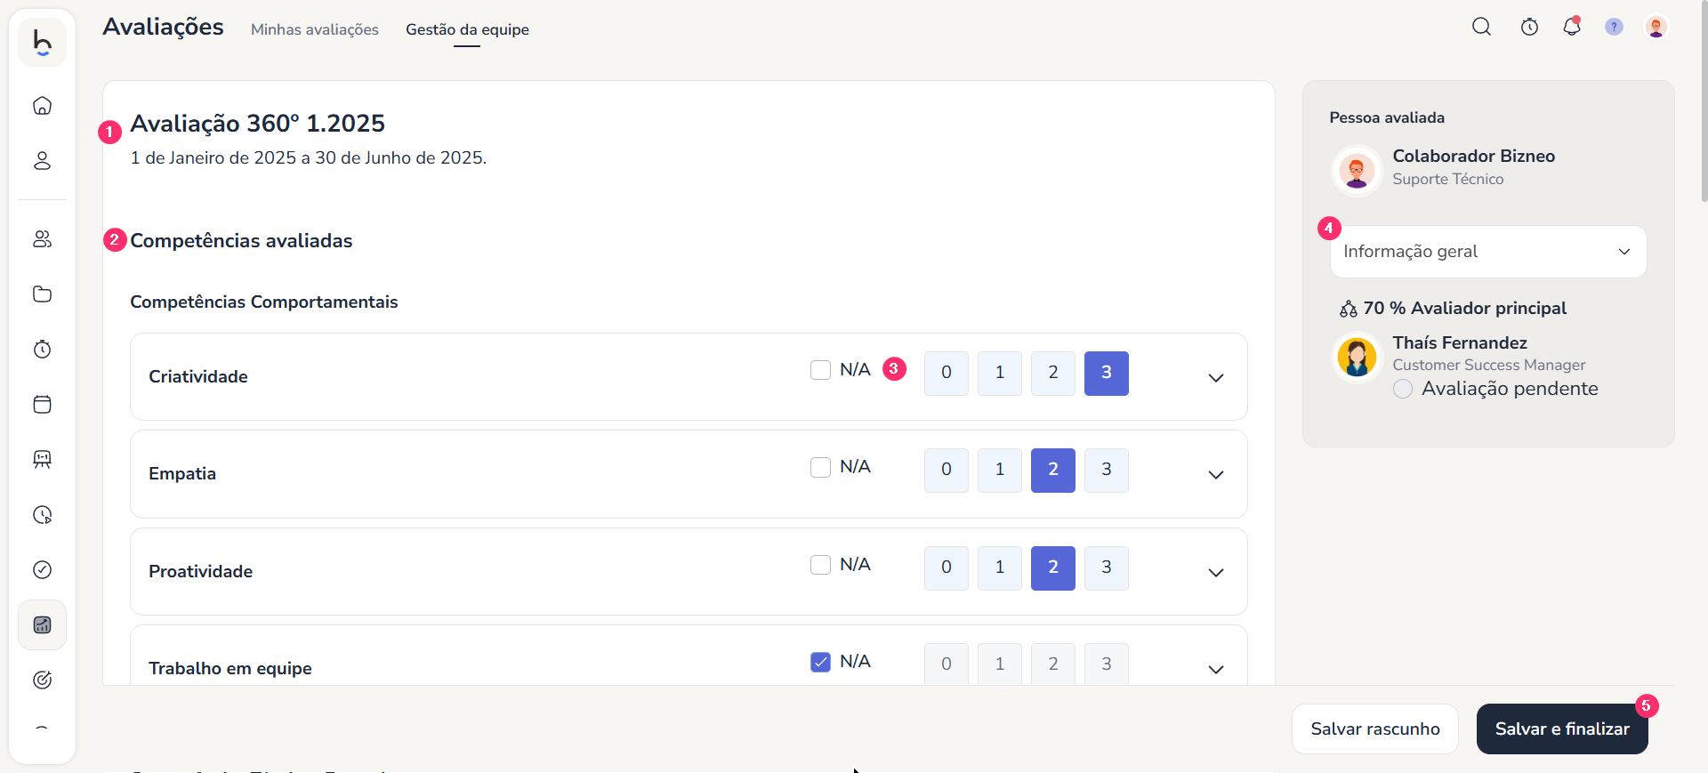Open the search magnifier icon

coord(1481,27)
